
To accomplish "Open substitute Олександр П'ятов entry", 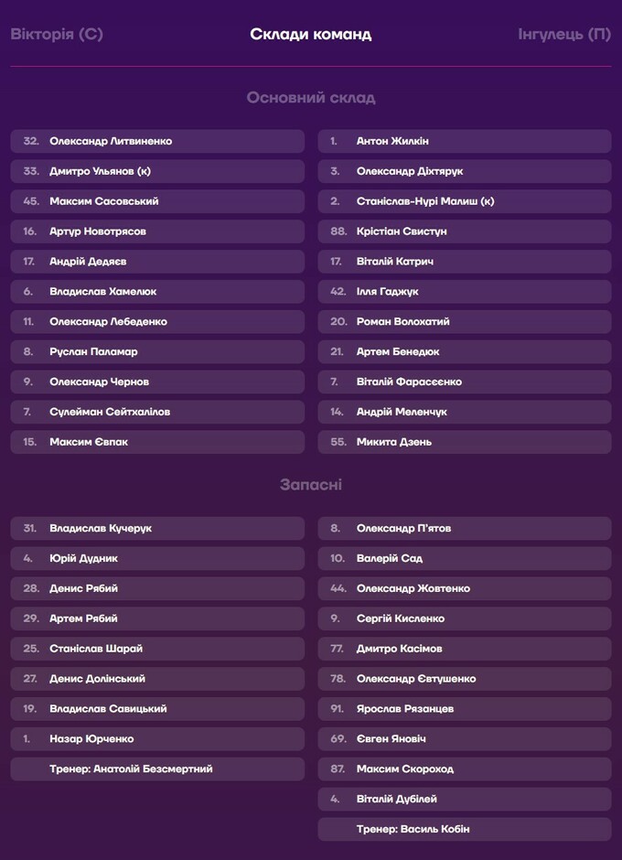I will (465, 529).
